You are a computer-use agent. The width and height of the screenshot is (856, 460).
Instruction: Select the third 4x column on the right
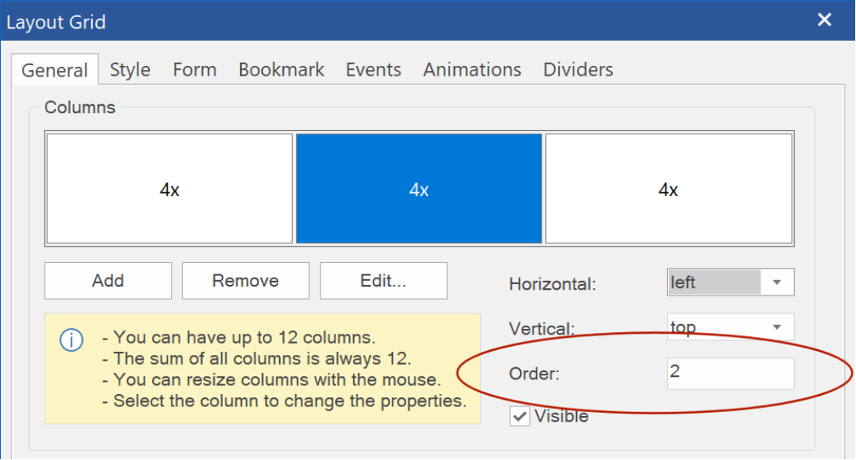click(669, 189)
